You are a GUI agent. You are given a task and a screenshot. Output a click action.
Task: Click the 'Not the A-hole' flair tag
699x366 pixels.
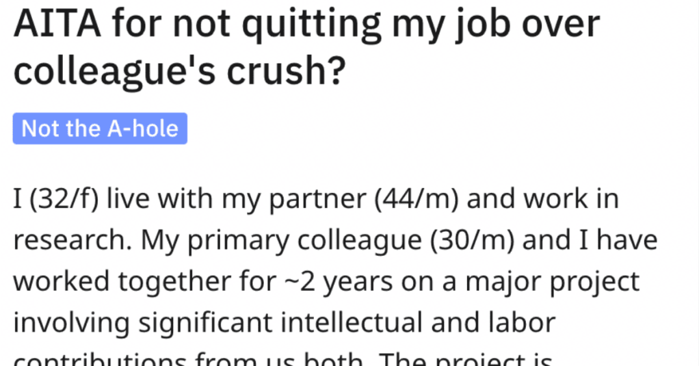[100, 129]
